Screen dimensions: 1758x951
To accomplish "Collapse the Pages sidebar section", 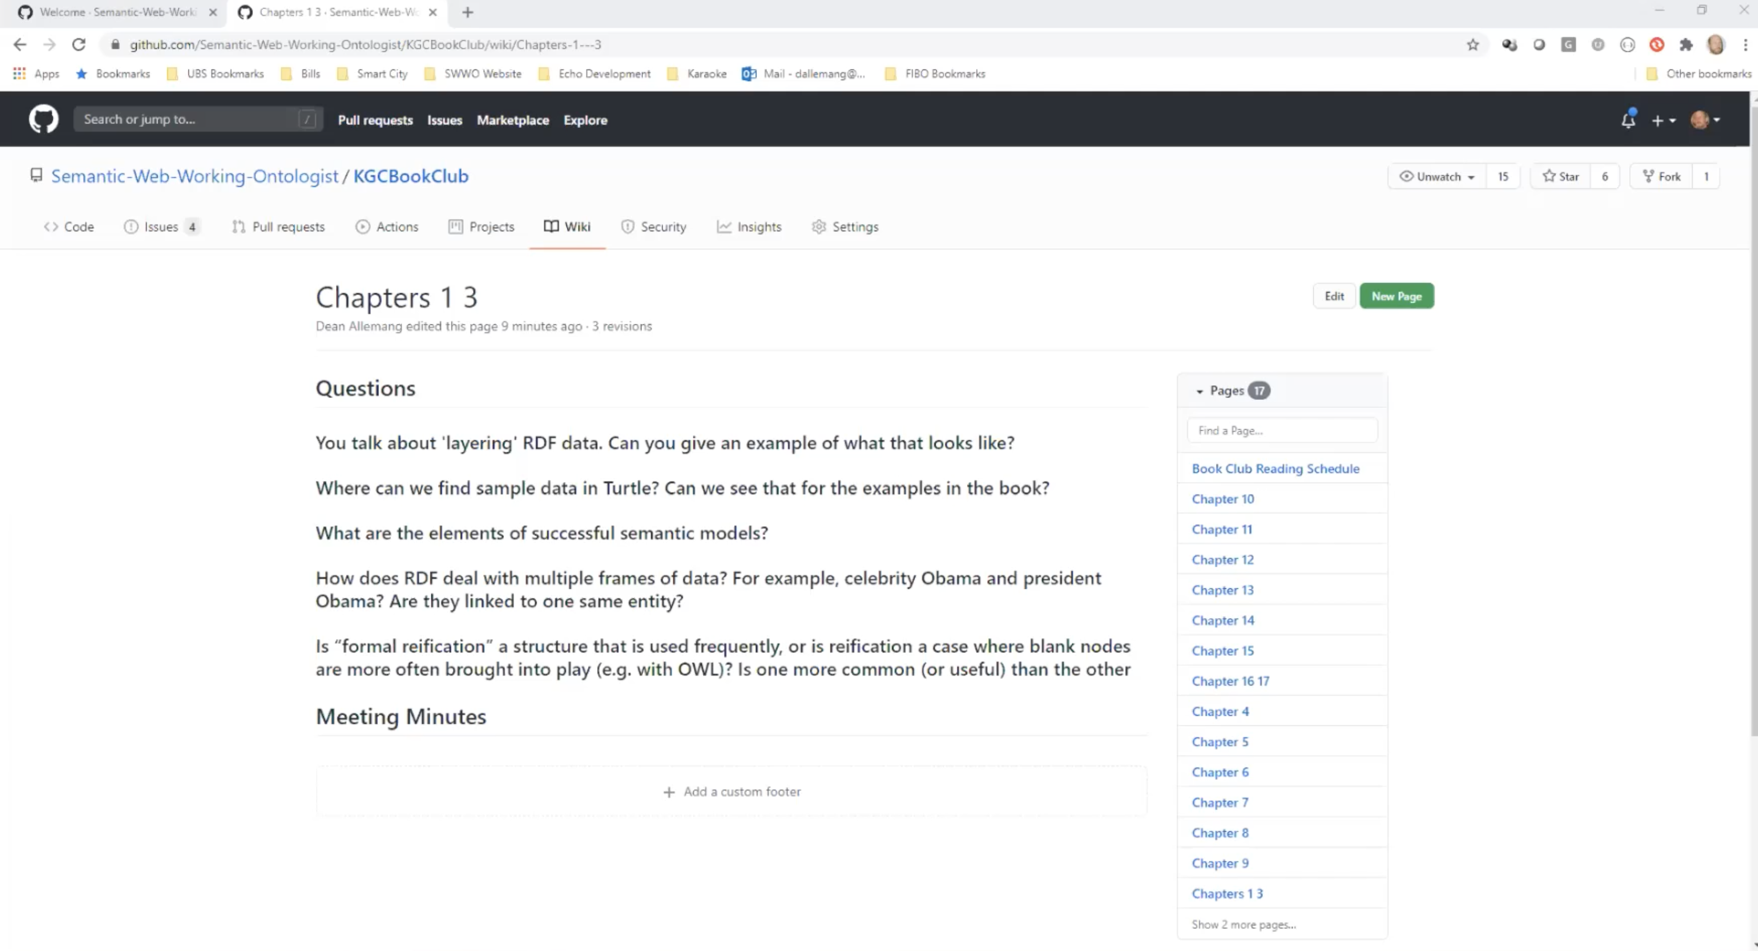I will point(1200,391).
